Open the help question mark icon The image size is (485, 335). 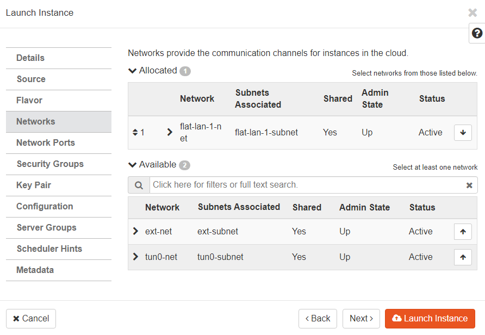(476, 33)
